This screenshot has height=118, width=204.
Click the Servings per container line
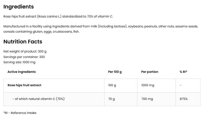pyautogui.click(x=24, y=57)
